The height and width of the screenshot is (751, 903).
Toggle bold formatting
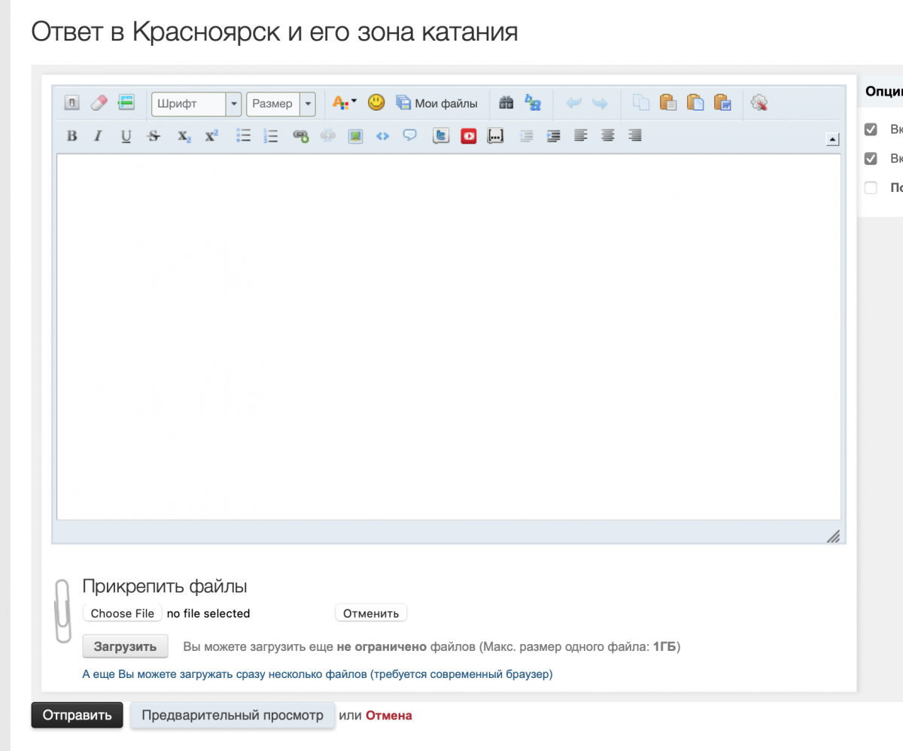[71, 136]
